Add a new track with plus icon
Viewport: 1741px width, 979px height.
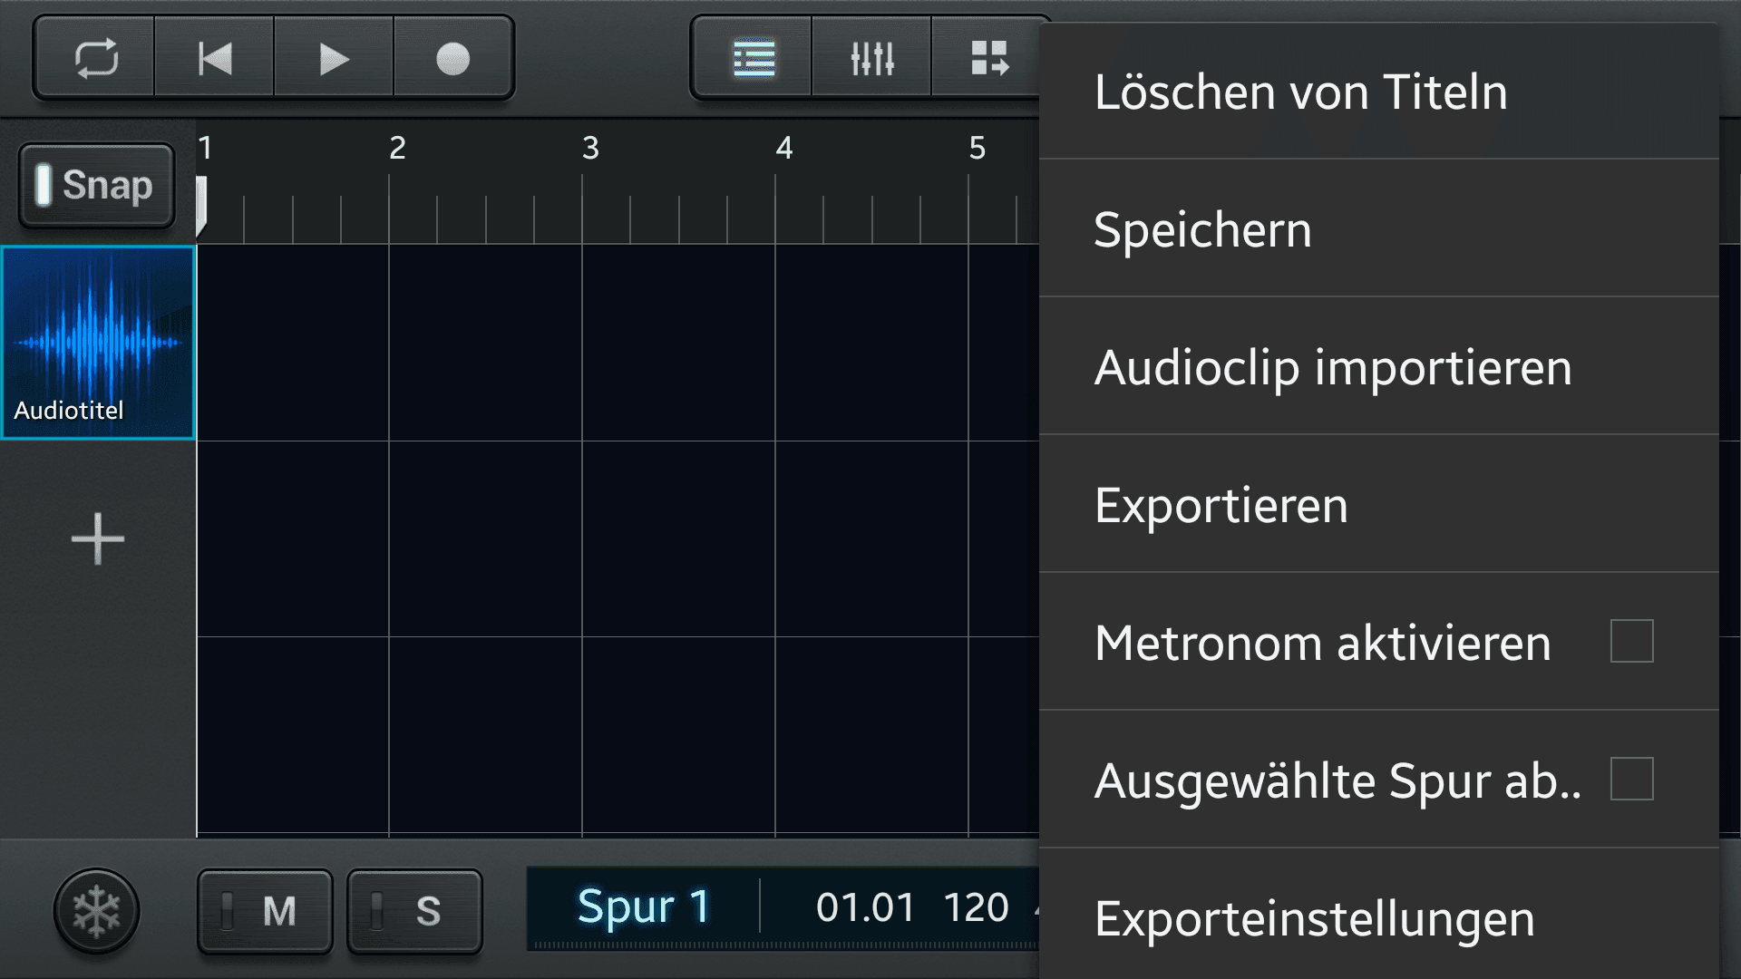click(x=98, y=539)
